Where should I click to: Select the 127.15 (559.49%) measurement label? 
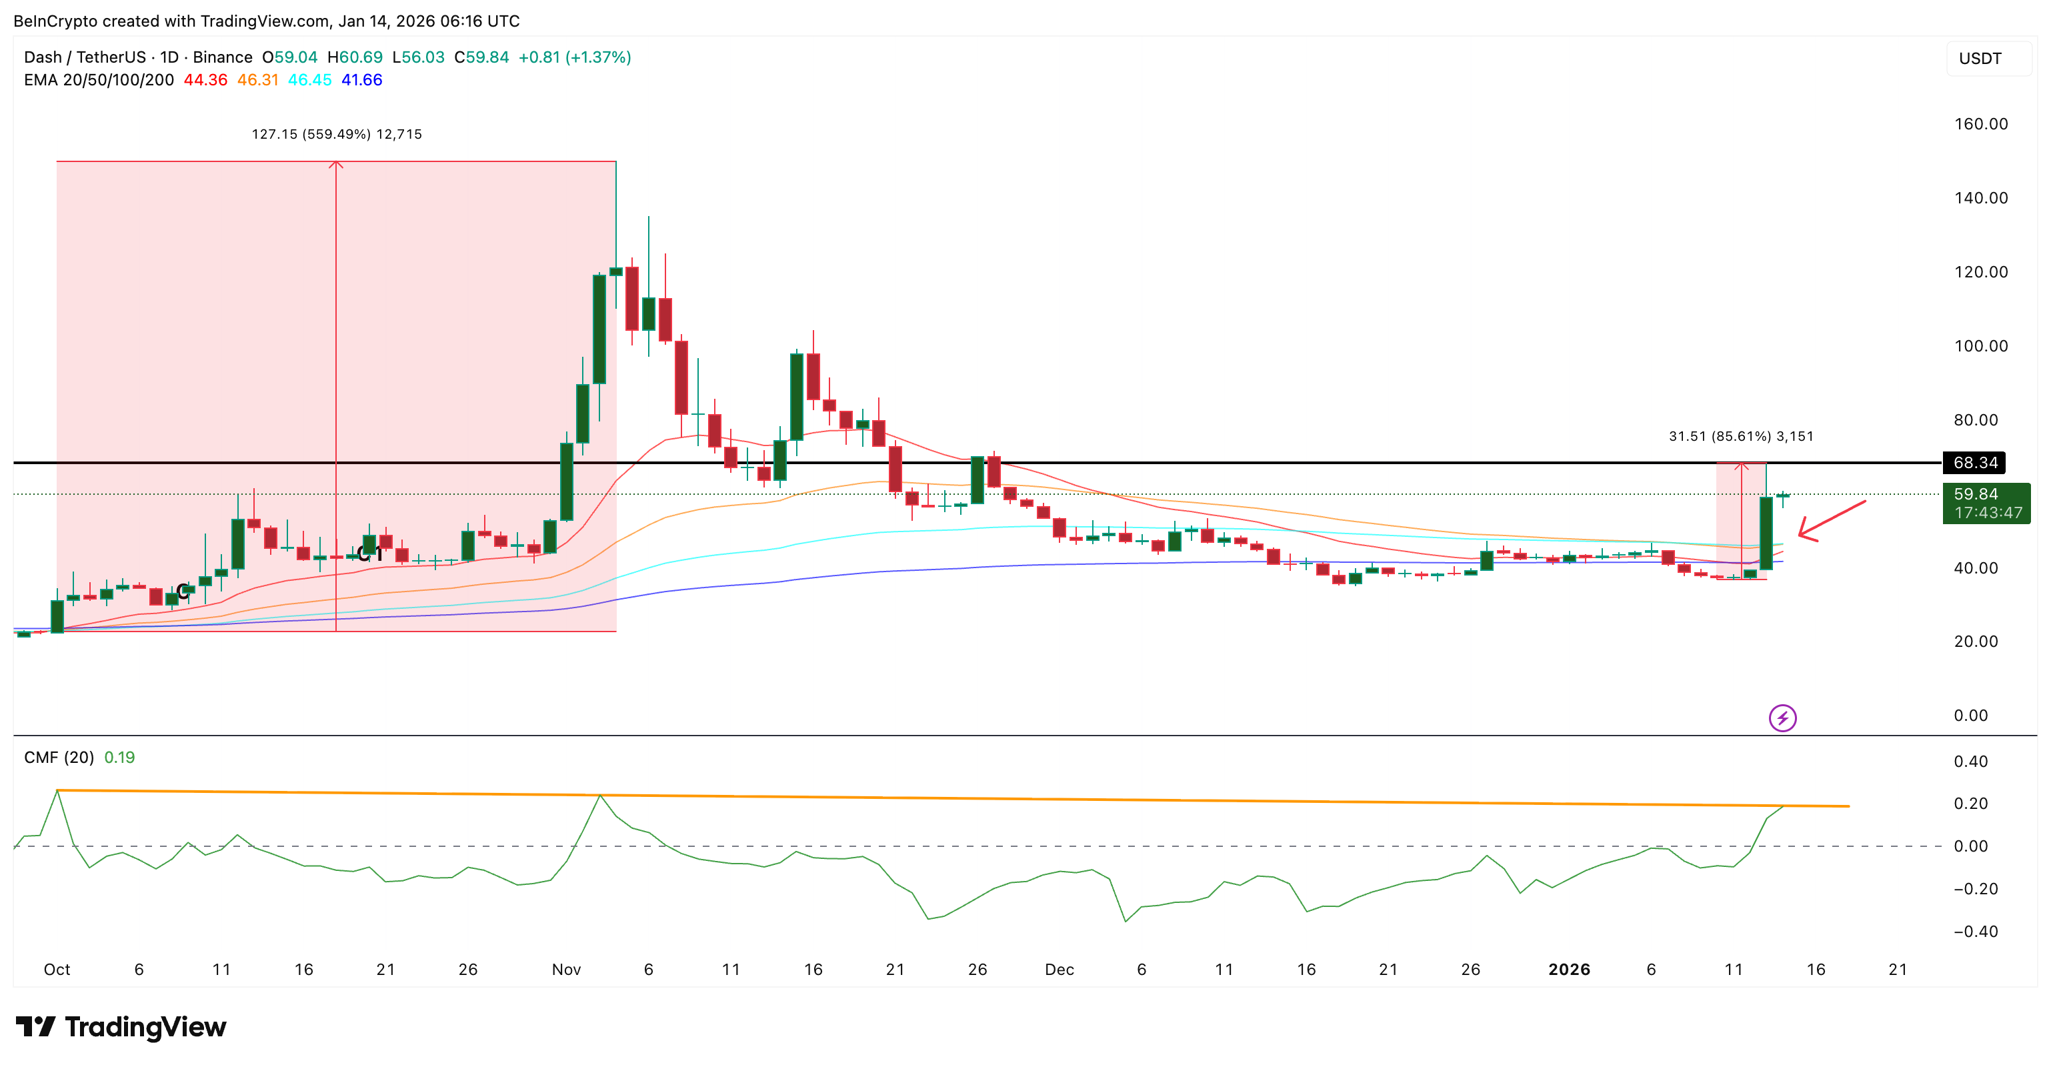pyautogui.click(x=337, y=134)
